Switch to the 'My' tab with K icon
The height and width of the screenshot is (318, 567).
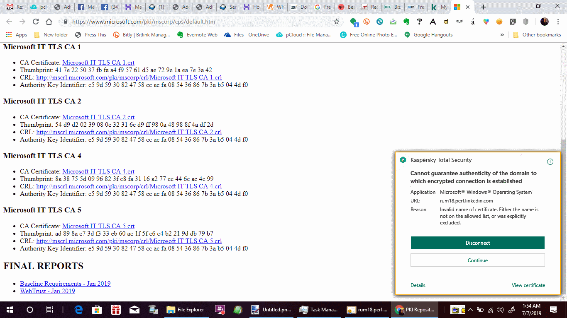(439, 7)
